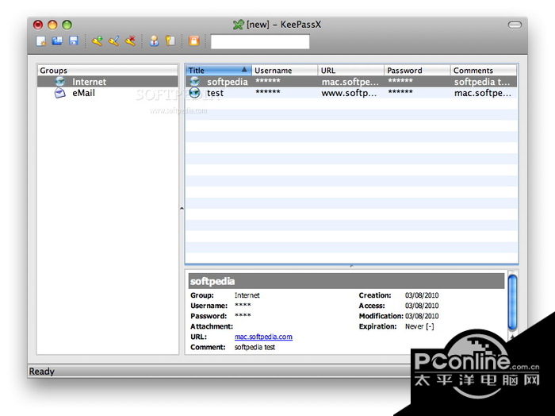The width and height of the screenshot is (555, 416).
Task: Click the Creation date 03/08/2010
Action: (x=422, y=295)
